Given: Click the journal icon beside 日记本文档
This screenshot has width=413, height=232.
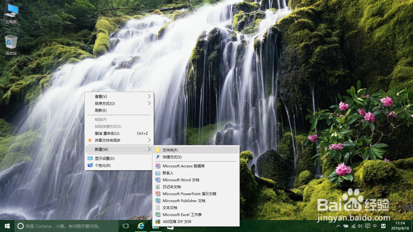Looking at the screenshot, I should [x=158, y=187].
